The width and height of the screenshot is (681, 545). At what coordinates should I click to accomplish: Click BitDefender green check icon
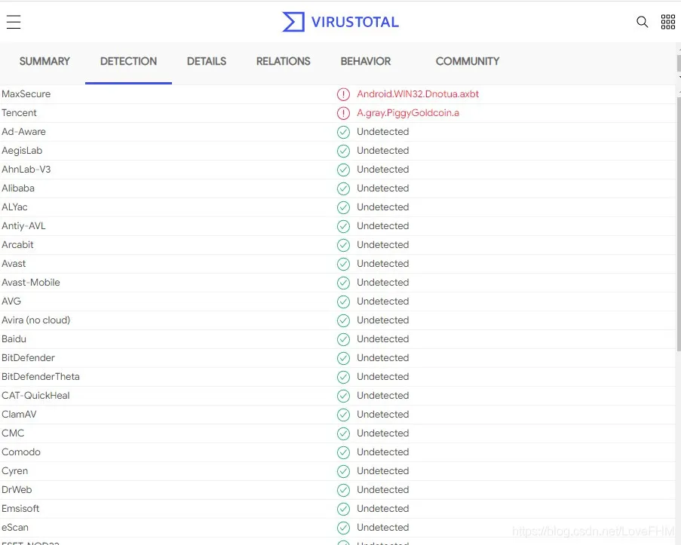coord(343,358)
